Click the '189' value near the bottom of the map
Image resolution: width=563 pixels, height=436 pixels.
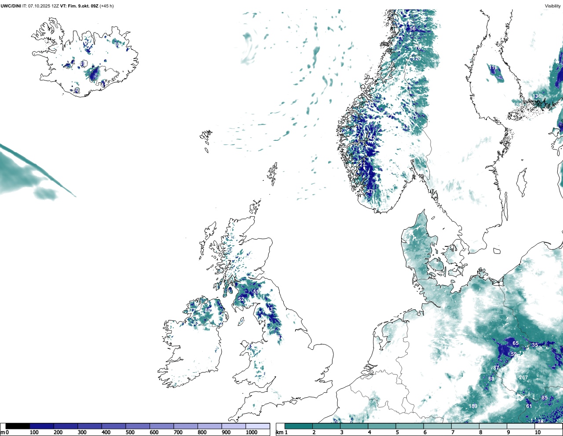point(473,406)
